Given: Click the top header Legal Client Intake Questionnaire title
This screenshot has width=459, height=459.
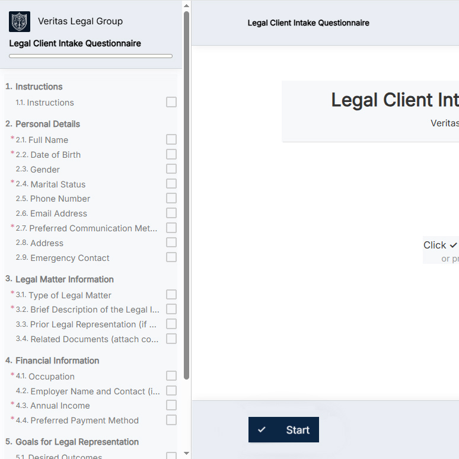Looking at the screenshot, I should coord(308,23).
